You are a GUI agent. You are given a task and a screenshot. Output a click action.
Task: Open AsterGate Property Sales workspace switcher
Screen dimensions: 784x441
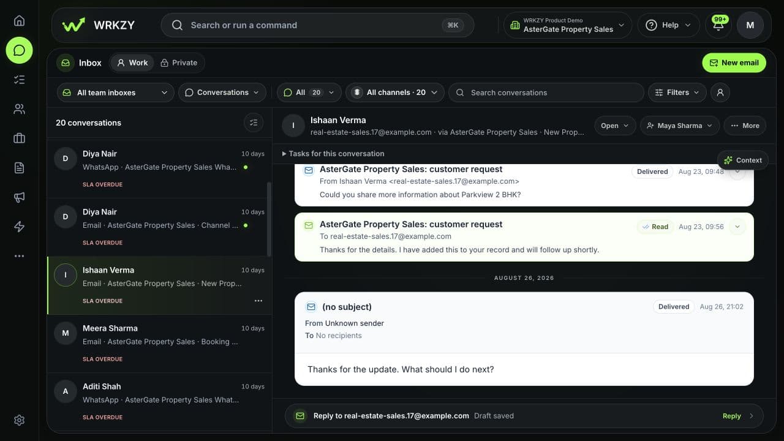point(568,25)
